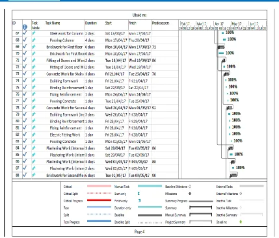
Task: Click the Milestone diamond symbol in the legend
Action: coord(190,194)
